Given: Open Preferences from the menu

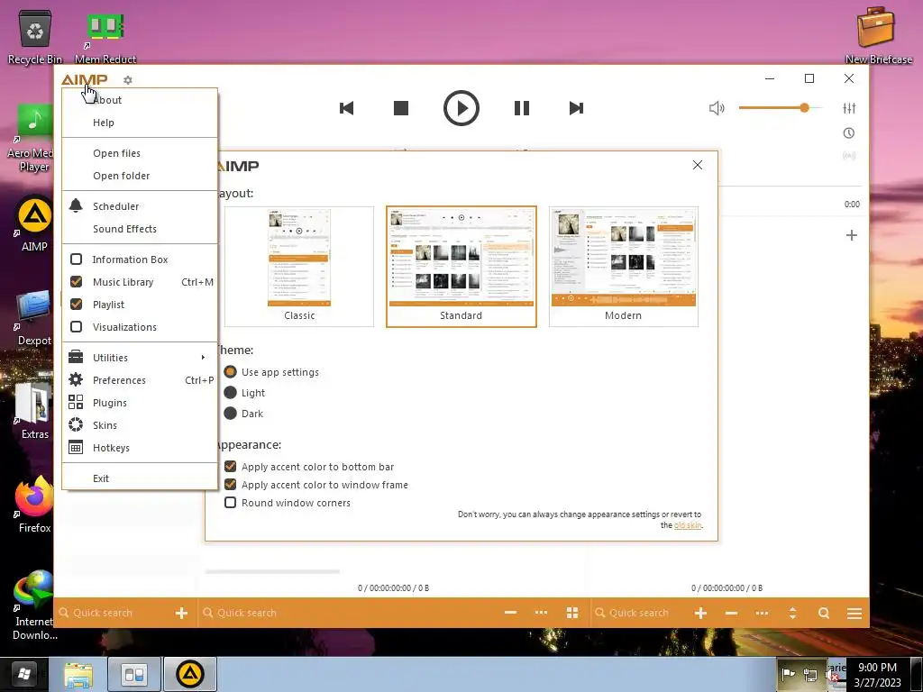Looking at the screenshot, I should point(140,380).
